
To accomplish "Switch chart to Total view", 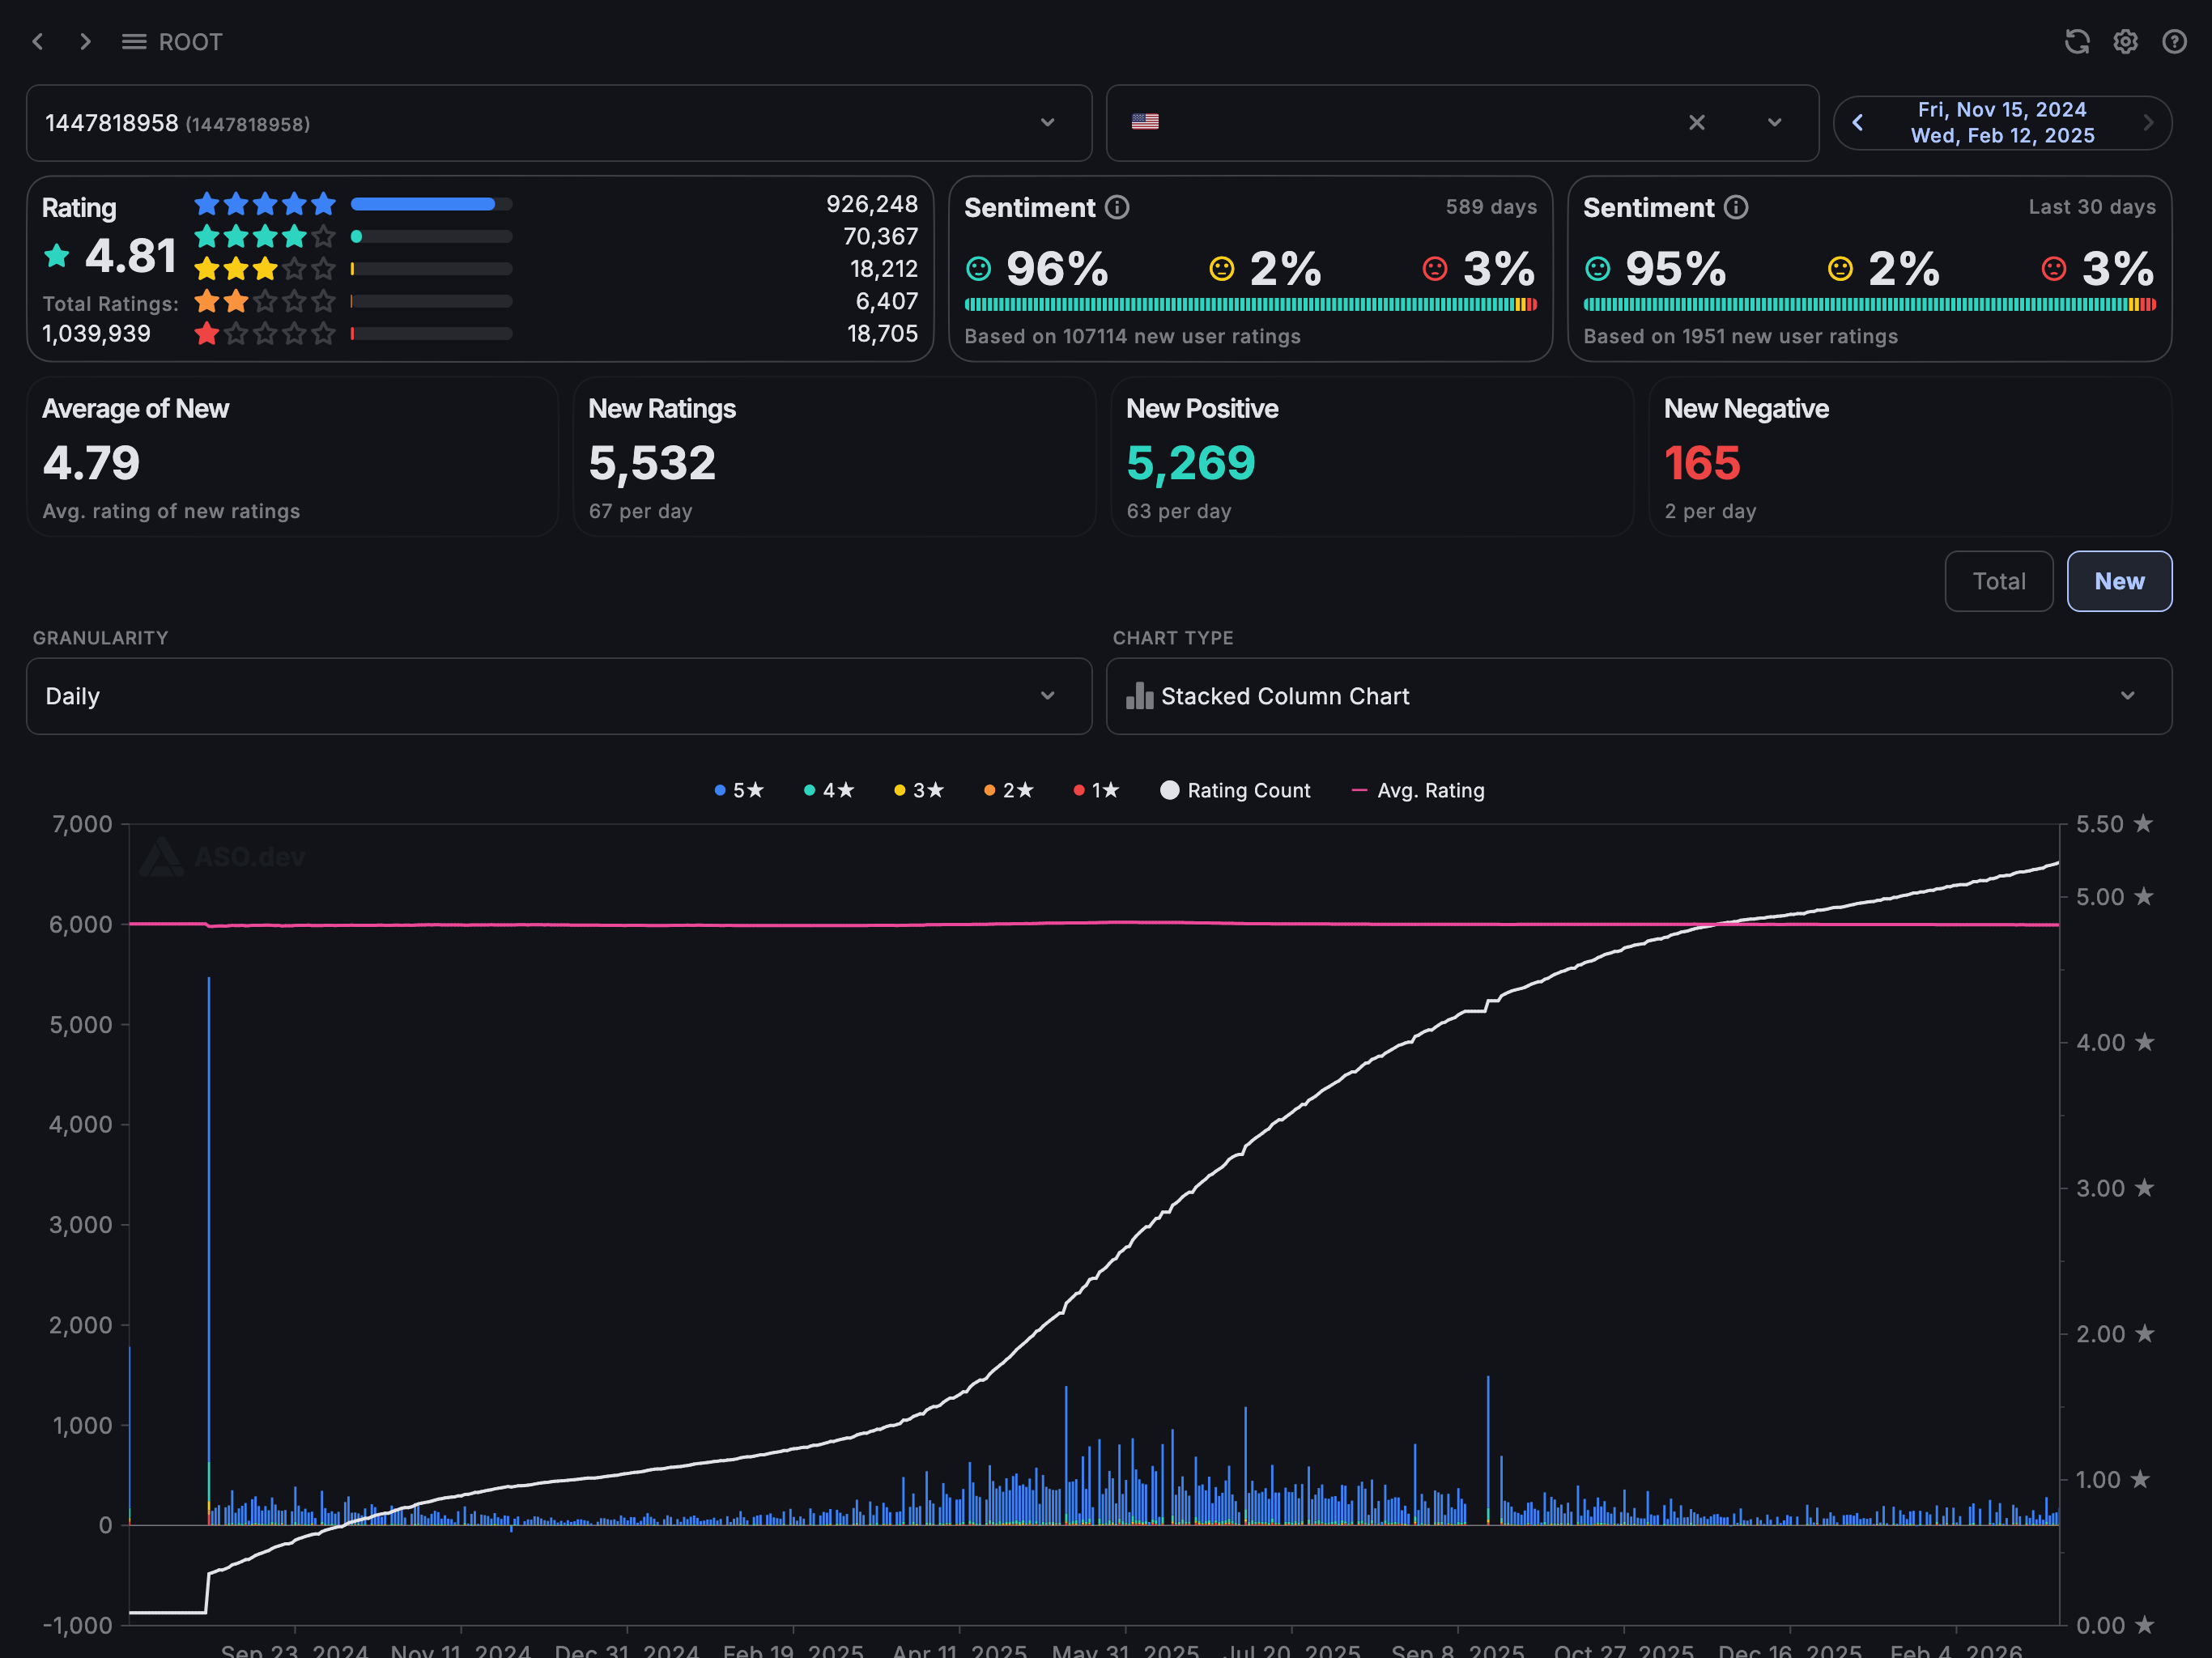I will coord(1998,581).
